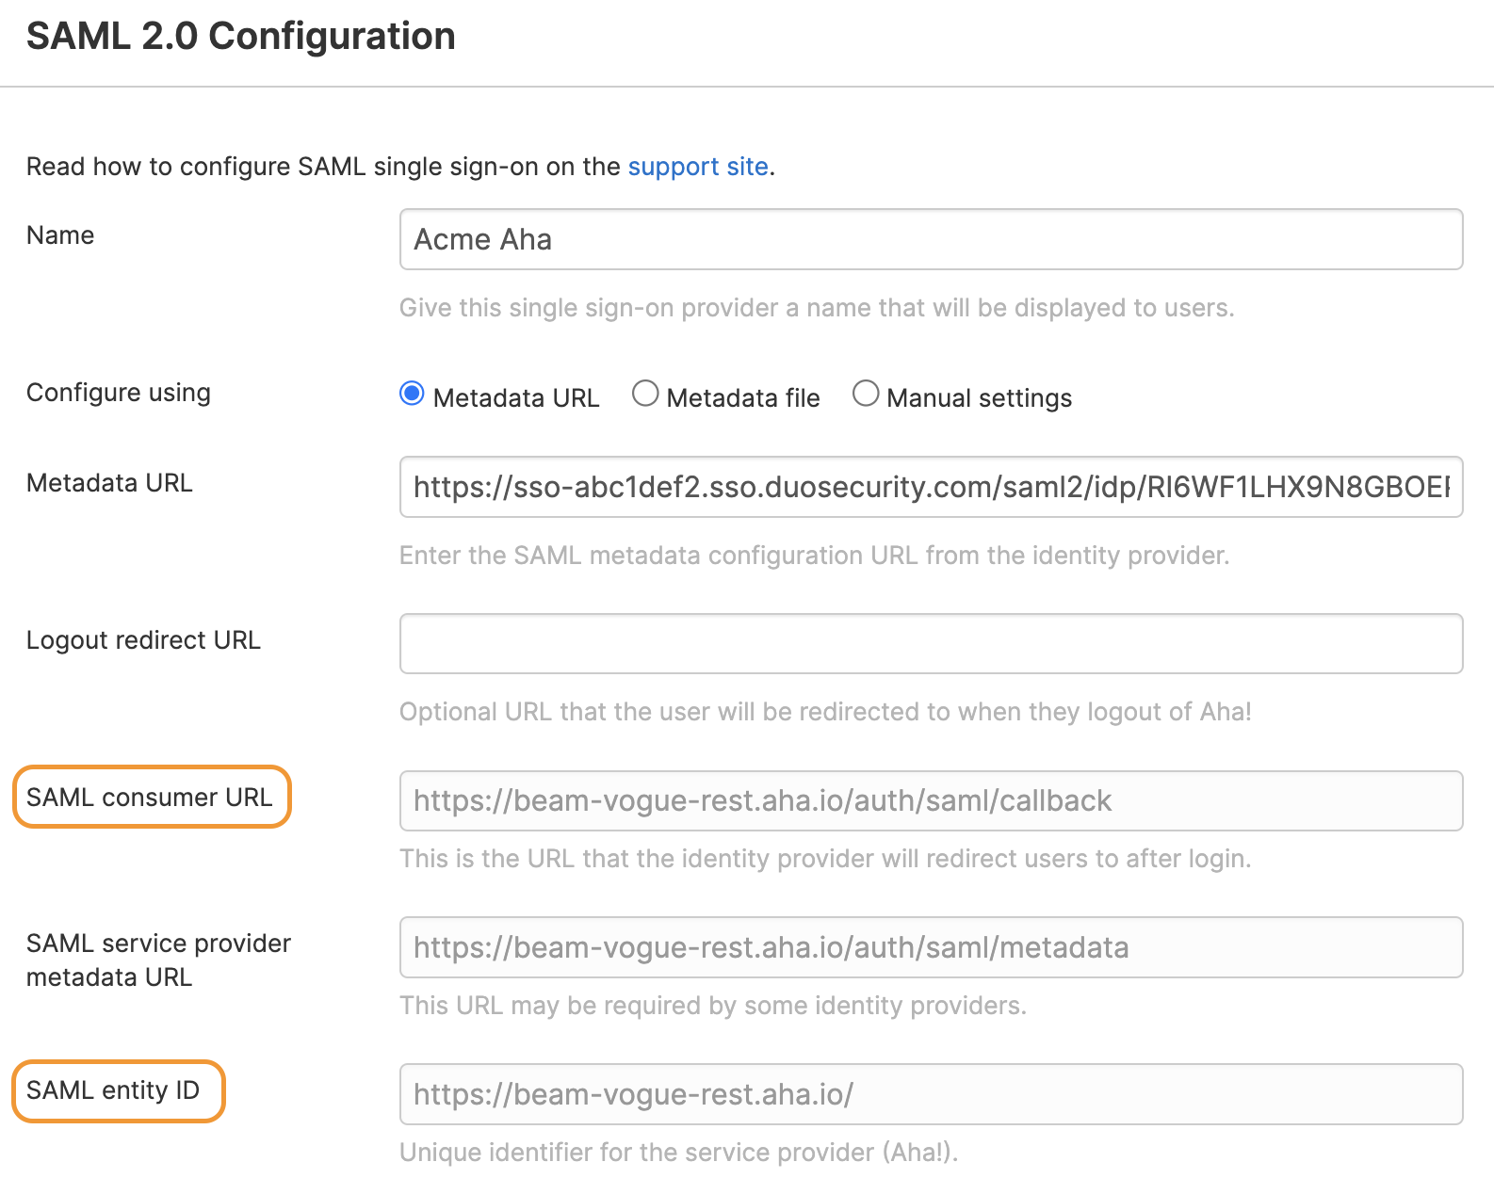1494x1194 pixels.
Task: Click the SAML entity ID field
Action: pos(931,1094)
